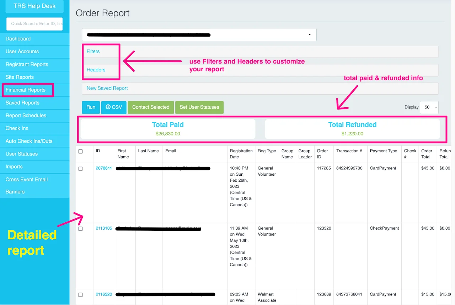This screenshot has width=455, height=305.
Task: Click Set User Statuses button
Action: pyautogui.click(x=199, y=107)
